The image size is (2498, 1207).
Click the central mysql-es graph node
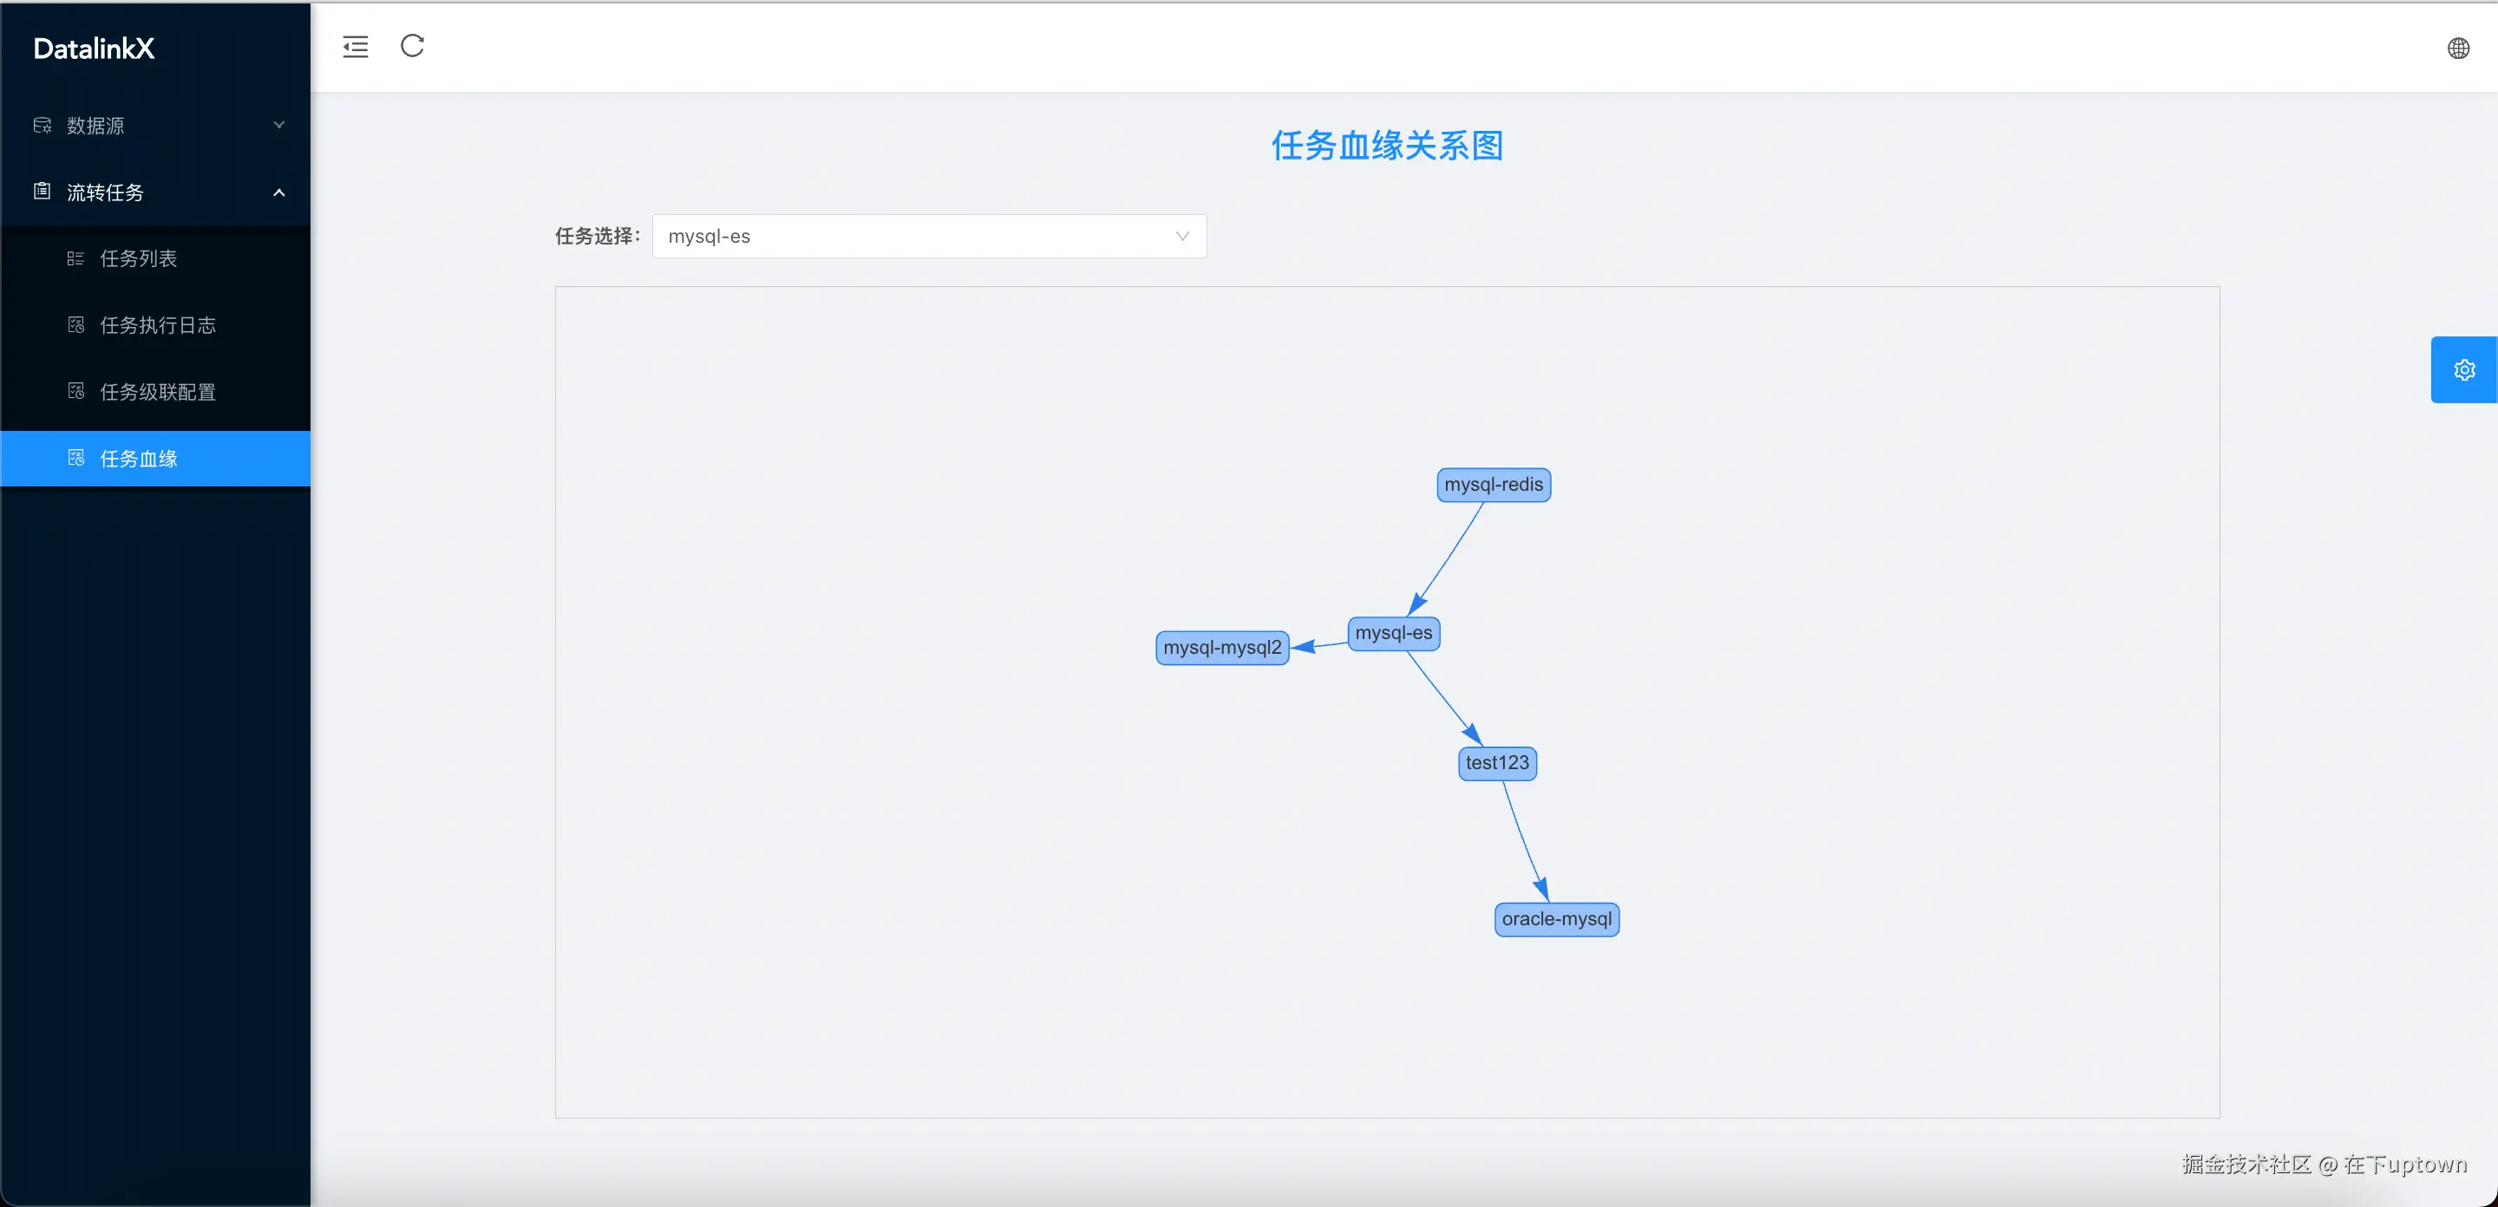1392,633
